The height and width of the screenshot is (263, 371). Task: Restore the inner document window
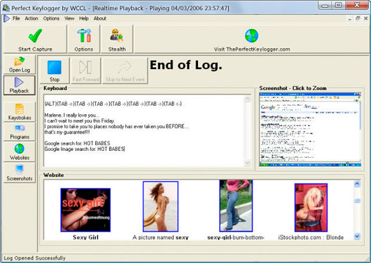pyautogui.click(x=357, y=19)
